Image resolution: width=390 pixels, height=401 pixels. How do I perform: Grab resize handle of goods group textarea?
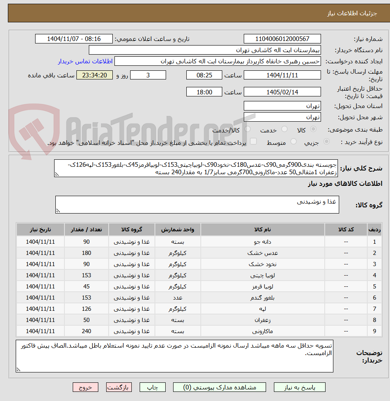coord(58,211)
